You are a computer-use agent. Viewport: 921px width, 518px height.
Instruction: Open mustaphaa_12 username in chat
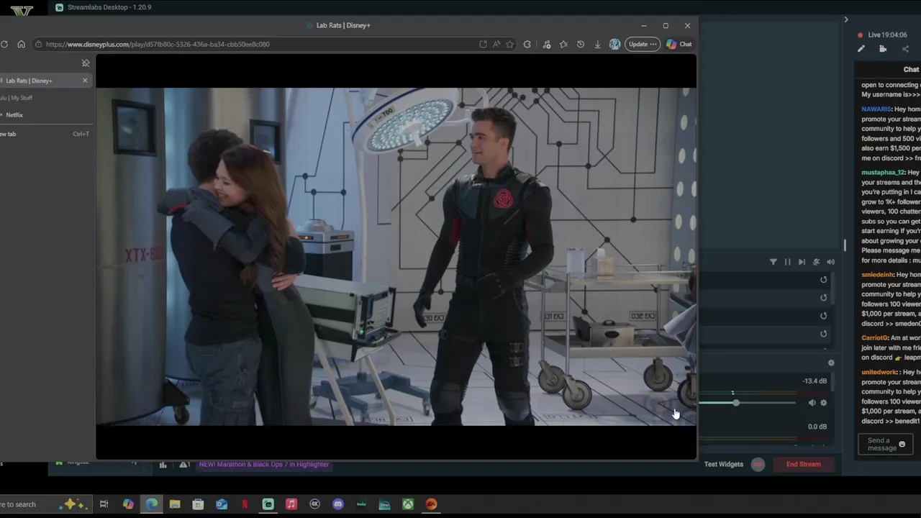pos(883,173)
